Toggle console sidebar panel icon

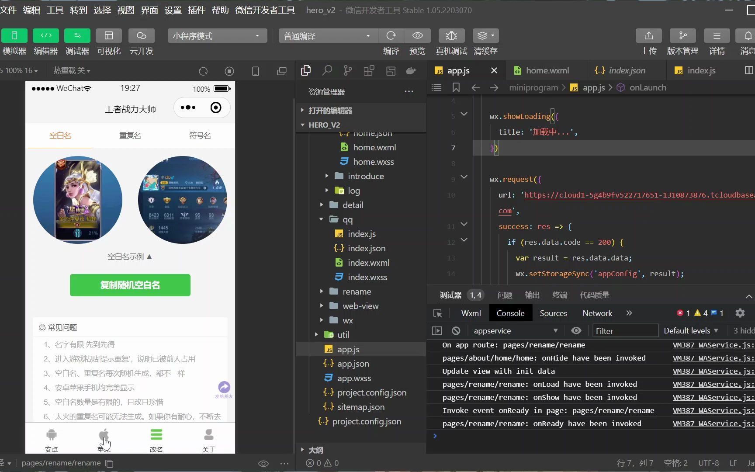click(437, 331)
